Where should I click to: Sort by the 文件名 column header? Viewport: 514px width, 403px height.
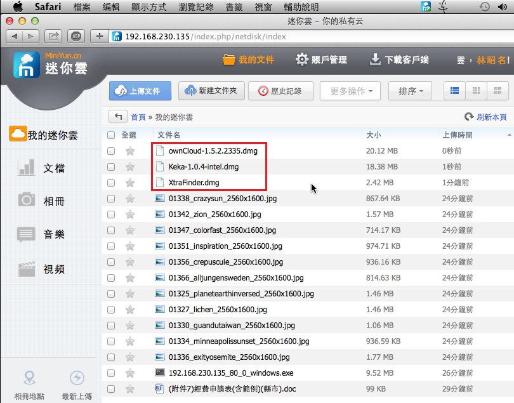tap(169, 135)
